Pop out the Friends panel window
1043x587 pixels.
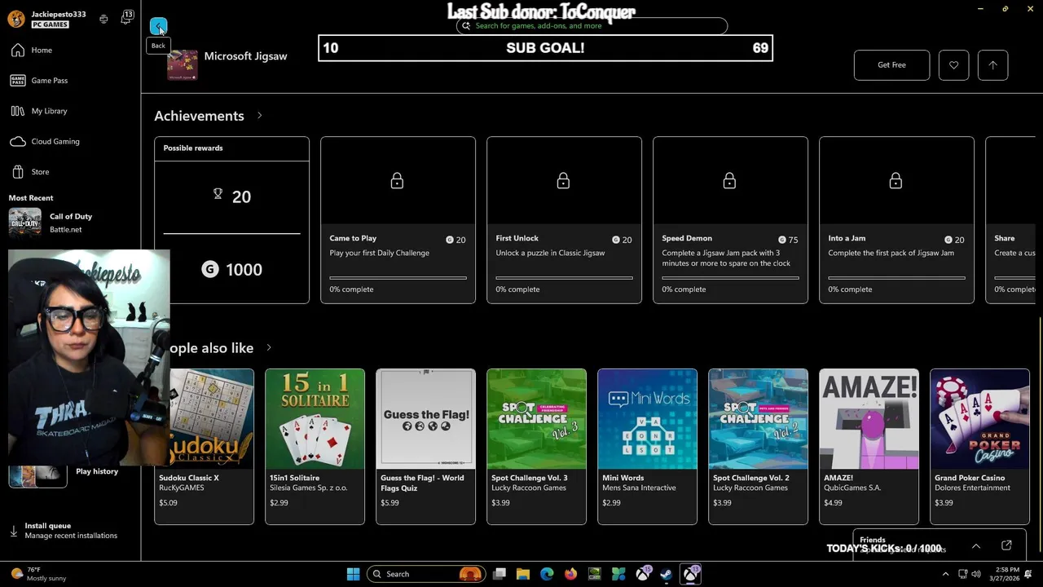[1006, 545]
